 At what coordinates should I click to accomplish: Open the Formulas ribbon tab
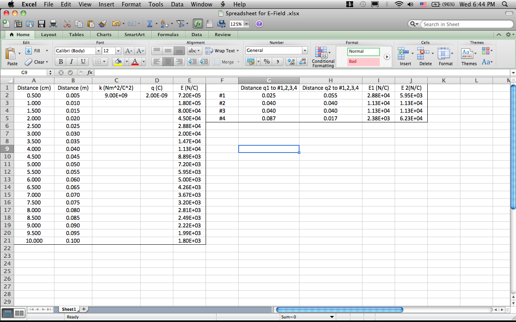click(x=168, y=35)
